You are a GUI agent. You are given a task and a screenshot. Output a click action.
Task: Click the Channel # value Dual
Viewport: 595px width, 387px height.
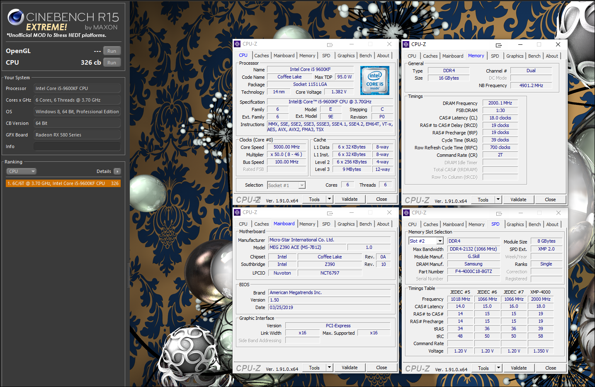click(531, 71)
